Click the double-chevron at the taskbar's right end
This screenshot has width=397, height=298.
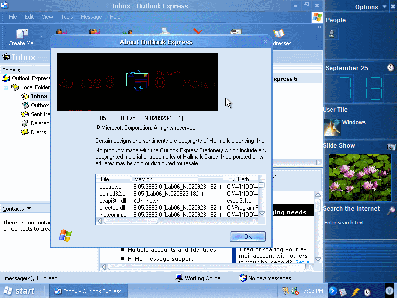[390, 291]
